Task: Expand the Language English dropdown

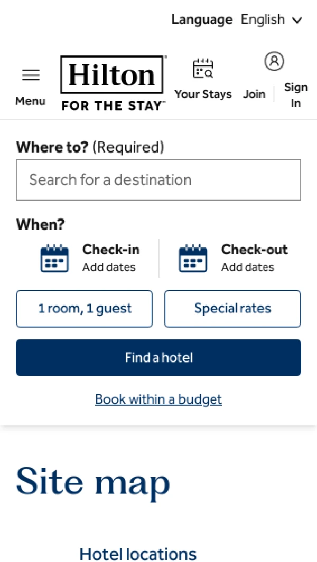Action: (x=263, y=20)
